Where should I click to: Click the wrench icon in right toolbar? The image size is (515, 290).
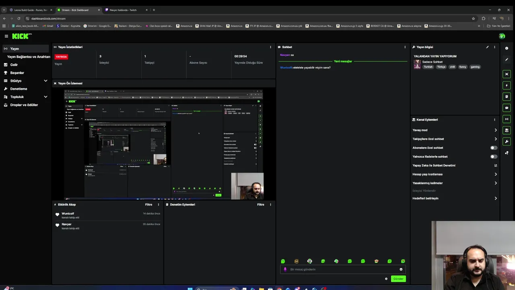pyautogui.click(x=507, y=141)
